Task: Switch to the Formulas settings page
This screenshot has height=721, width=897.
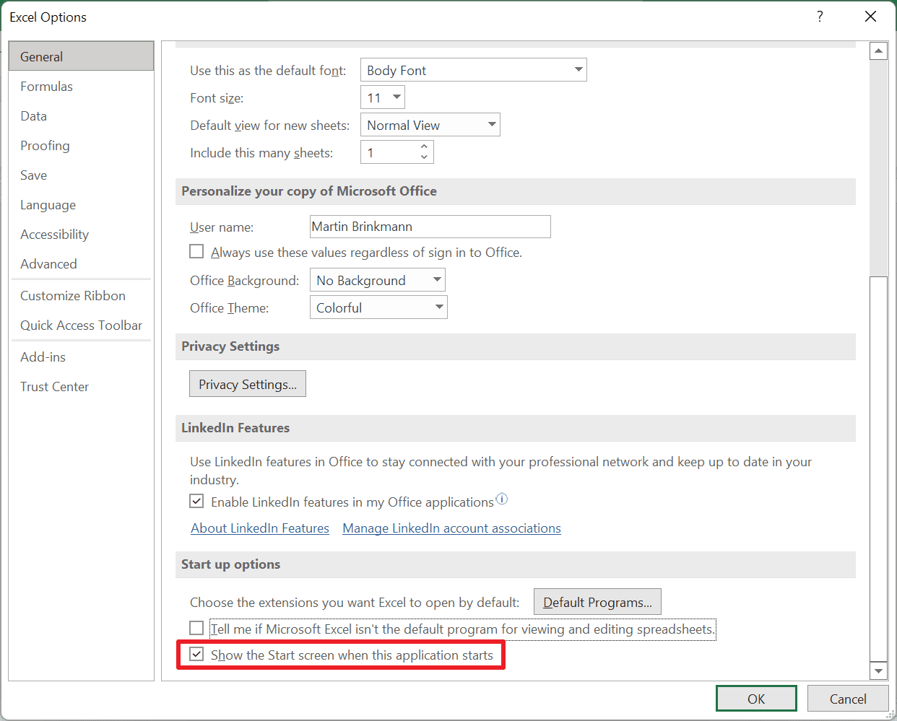Action: (46, 86)
